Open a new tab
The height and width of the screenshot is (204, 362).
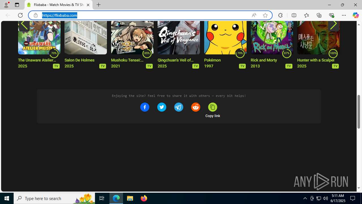coord(98,5)
